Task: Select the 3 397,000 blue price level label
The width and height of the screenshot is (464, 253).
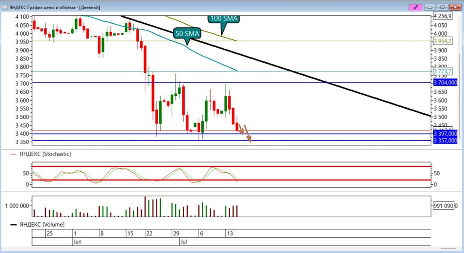Action: [x=445, y=134]
